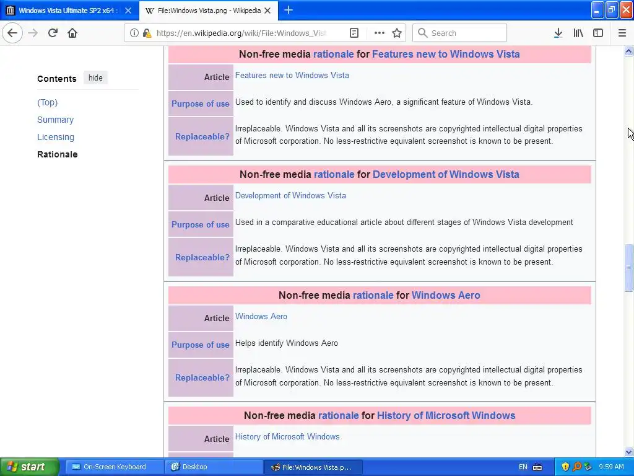Click scrollbar down arrow
This screenshot has width=634, height=476.
click(x=628, y=452)
